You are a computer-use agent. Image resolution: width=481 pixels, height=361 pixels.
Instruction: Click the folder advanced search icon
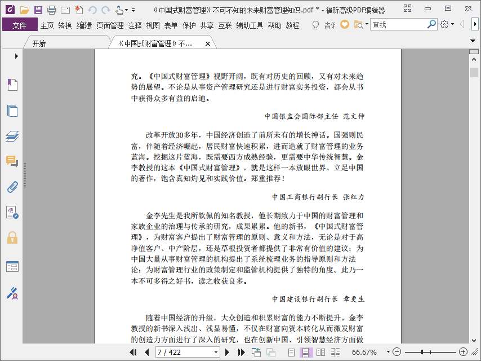[x=358, y=25]
